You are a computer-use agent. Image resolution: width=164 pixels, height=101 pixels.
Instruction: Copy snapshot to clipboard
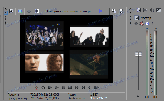point(114,11)
